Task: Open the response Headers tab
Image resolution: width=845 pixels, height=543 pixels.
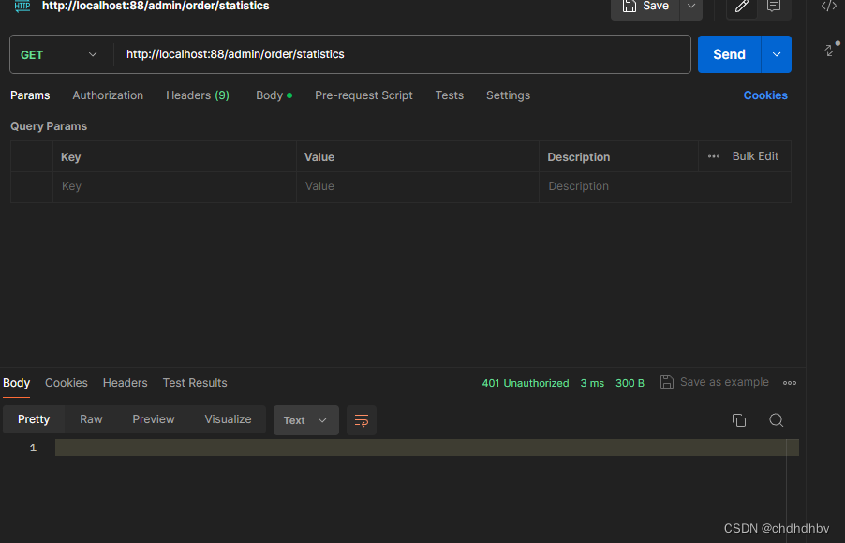Action: pos(125,383)
